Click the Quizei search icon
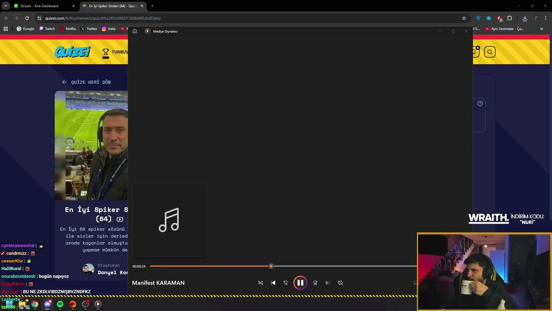The width and height of the screenshot is (552, 311). (490, 52)
